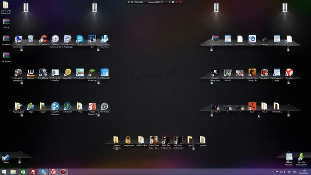Open the S.T.A.L.K.E.R. game shortcut
The height and width of the screenshot is (175, 311).
[x=55, y=73]
